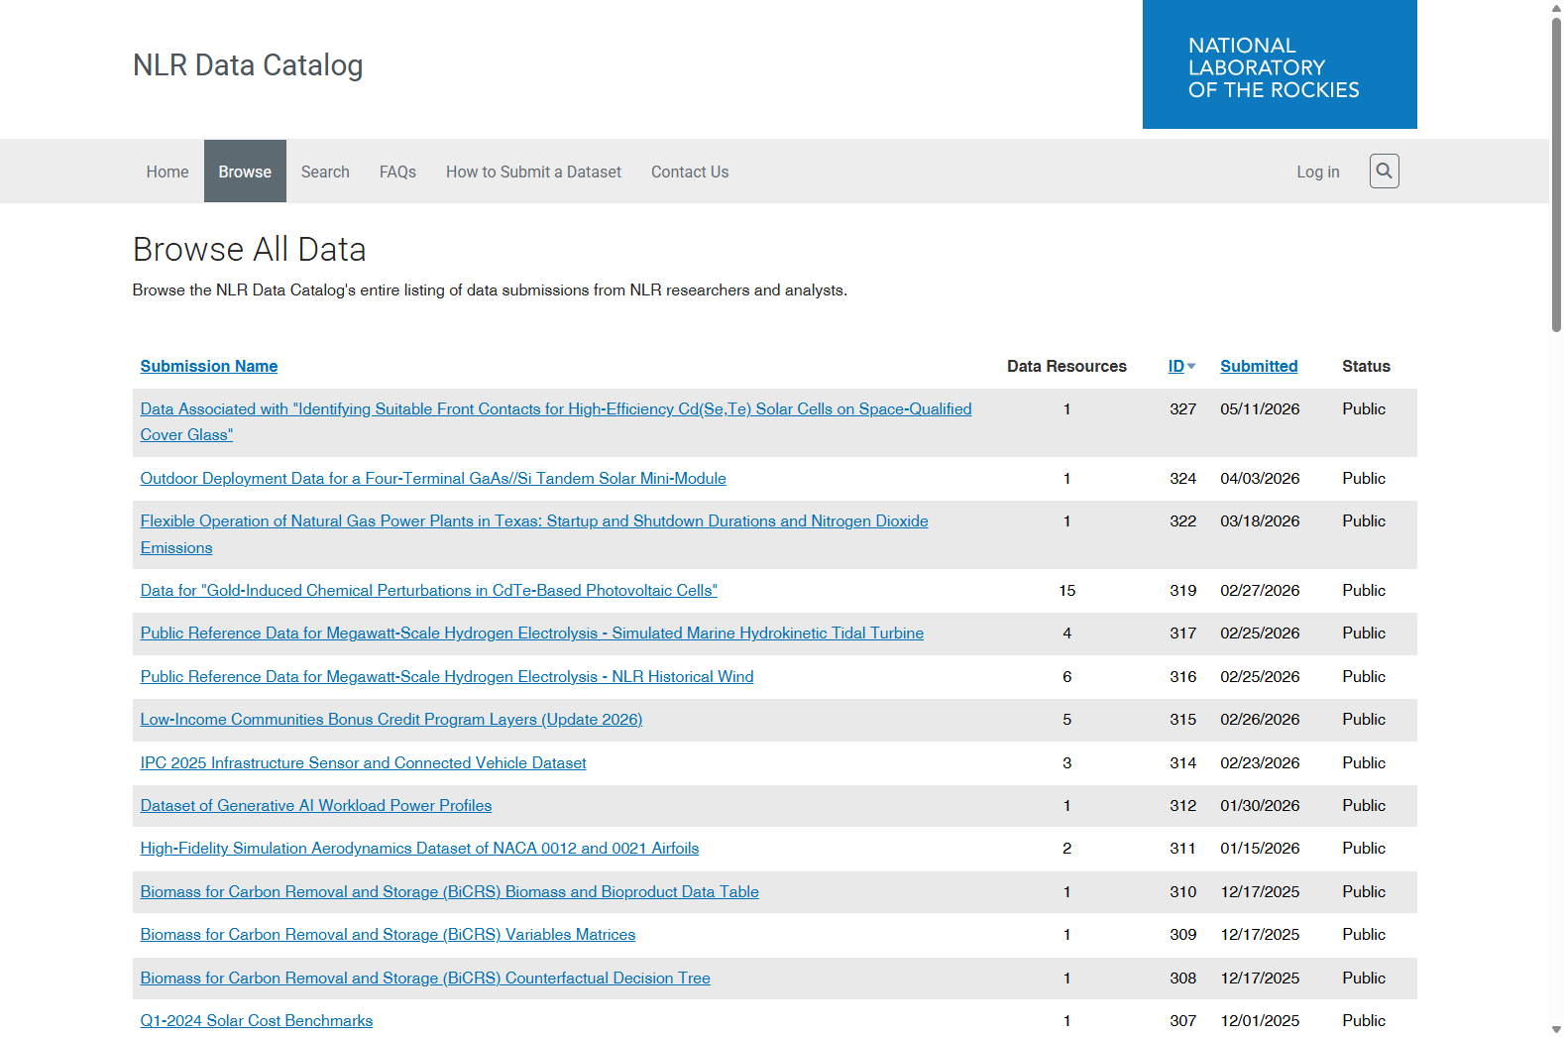
Task: Open Q1-2024 Solar Cost Benchmarks dataset
Action: point(257,1020)
